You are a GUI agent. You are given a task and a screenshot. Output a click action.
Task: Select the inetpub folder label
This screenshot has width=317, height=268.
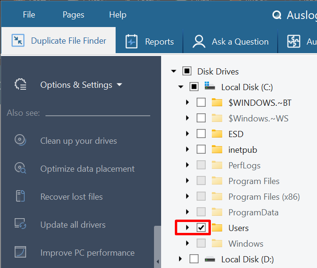pos(244,150)
